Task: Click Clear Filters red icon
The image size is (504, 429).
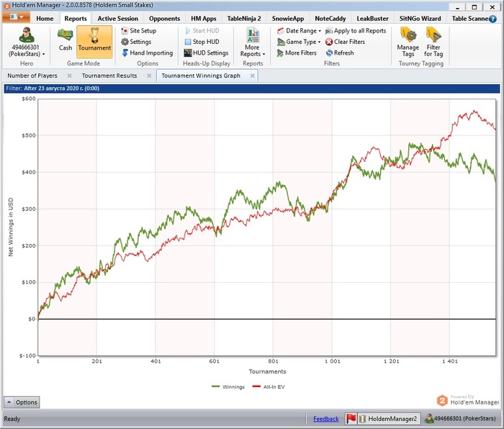Action: pyautogui.click(x=328, y=42)
